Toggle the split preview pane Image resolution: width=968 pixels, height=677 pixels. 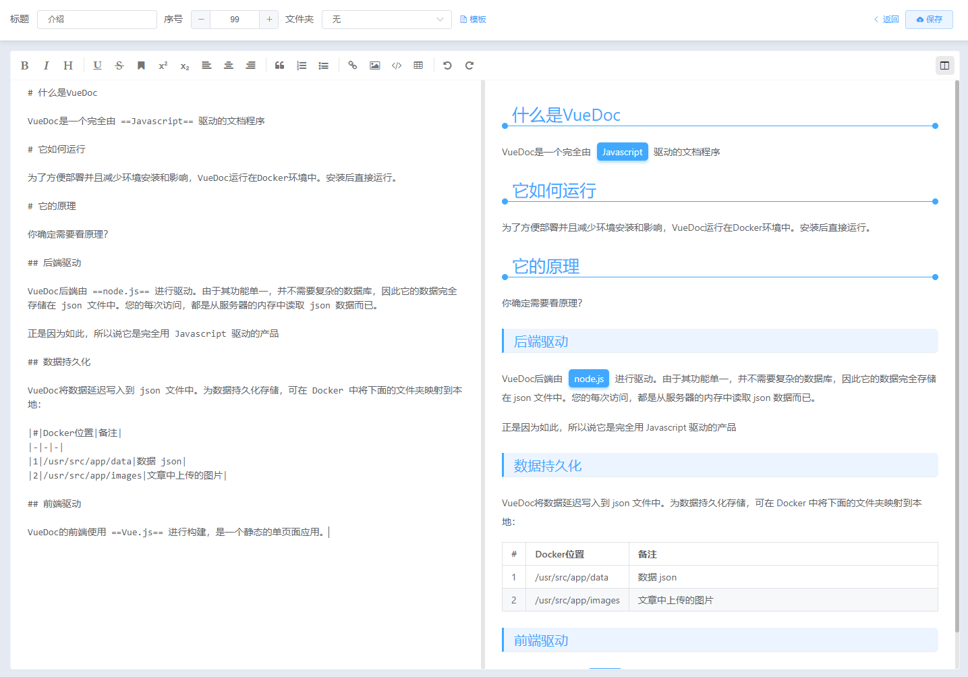[x=944, y=65]
